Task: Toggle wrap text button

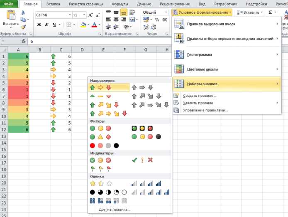Action: tap(132, 12)
